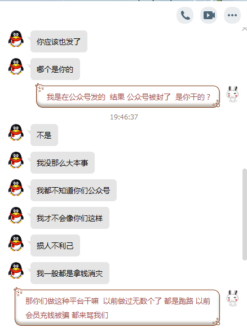Select message bubble 我才不会像你们这样
This screenshot has width=247, height=332.
70,218
